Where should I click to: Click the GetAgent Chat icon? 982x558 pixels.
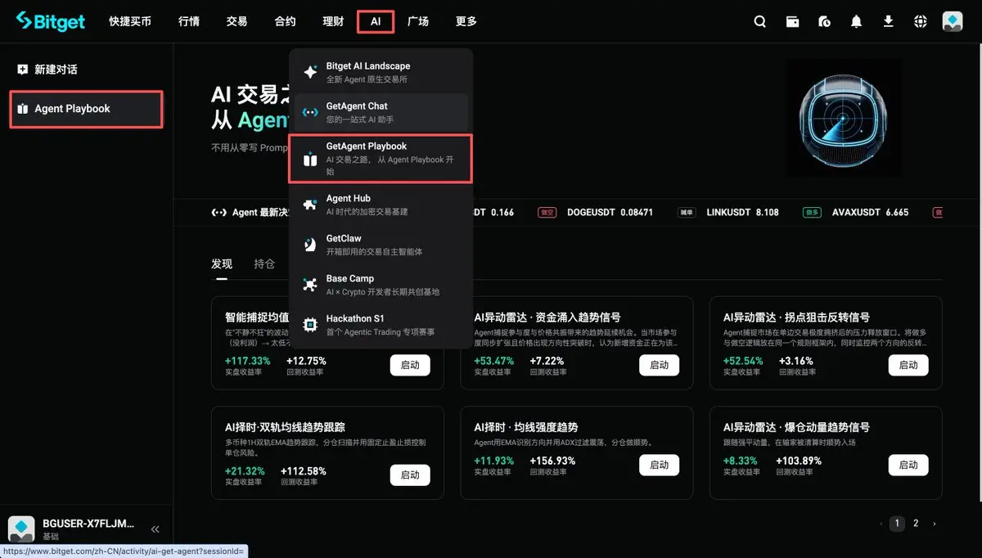tap(310, 112)
